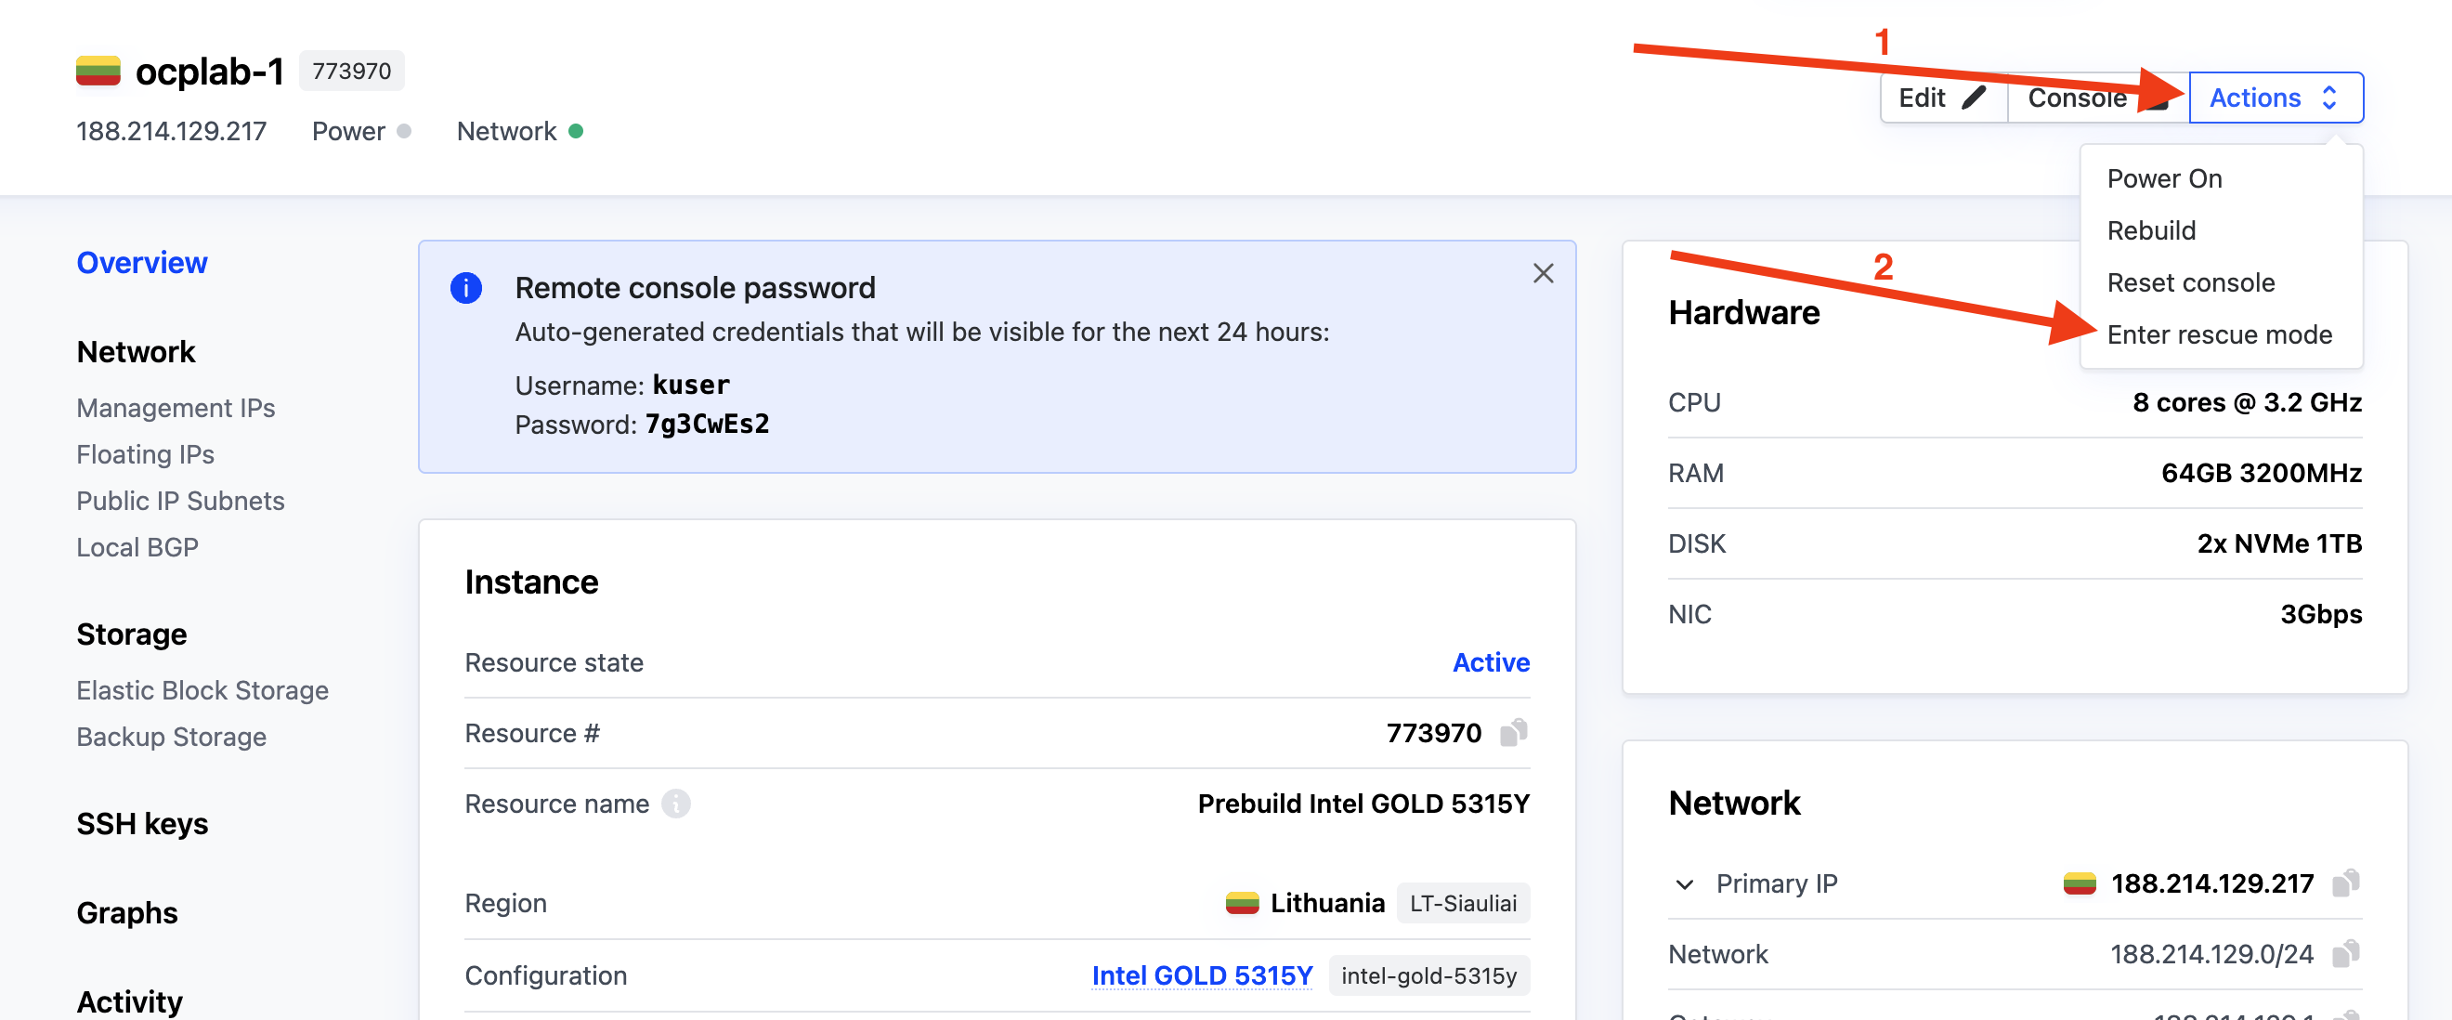The height and width of the screenshot is (1020, 2452).
Task: Open Elastic Block Storage section
Action: pyautogui.click(x=202, y=689)
